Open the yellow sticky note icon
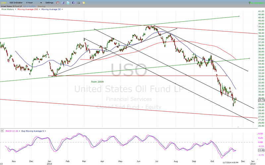Viewport: 265px width, 165px height. (84, 3)
